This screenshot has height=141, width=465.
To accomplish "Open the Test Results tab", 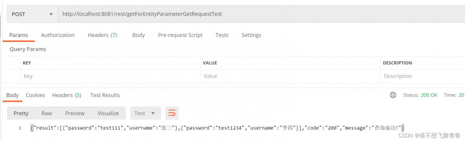I will 105,95.
